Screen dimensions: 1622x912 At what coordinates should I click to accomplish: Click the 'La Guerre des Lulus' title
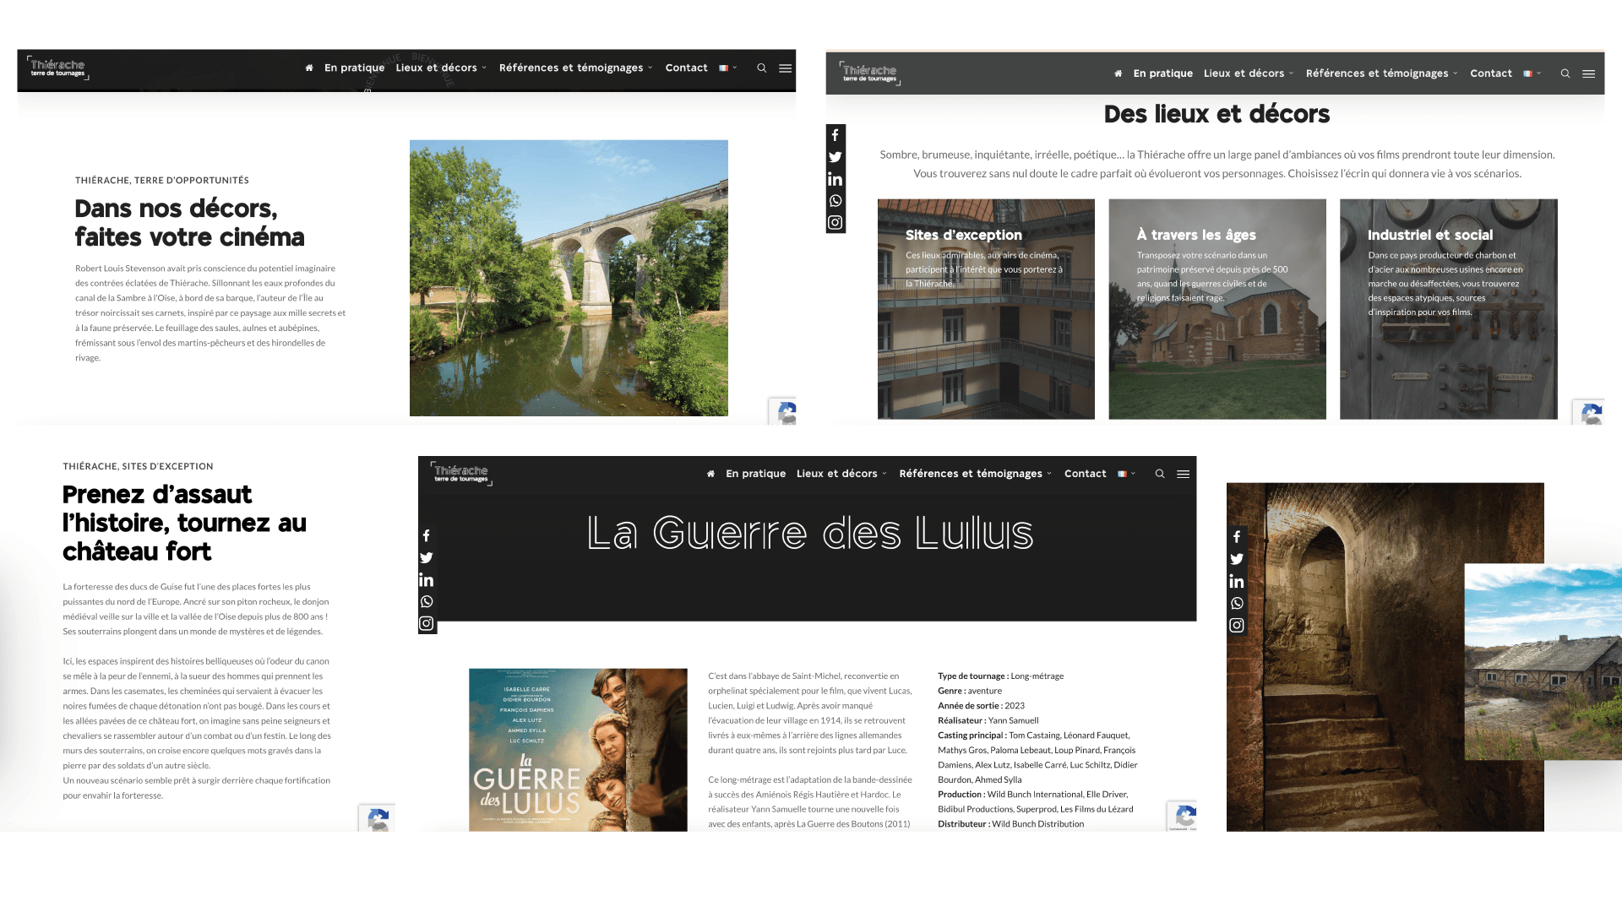pyautogui.click(x=810, y=533)
